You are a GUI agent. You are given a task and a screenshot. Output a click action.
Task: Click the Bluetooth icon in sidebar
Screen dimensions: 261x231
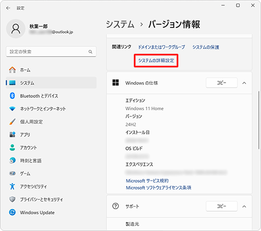[13, 96]
